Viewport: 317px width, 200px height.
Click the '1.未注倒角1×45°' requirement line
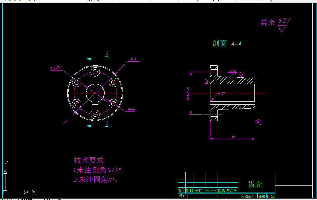[98, 170]
